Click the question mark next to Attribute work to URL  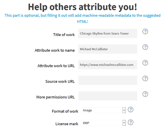pos(145,63)
